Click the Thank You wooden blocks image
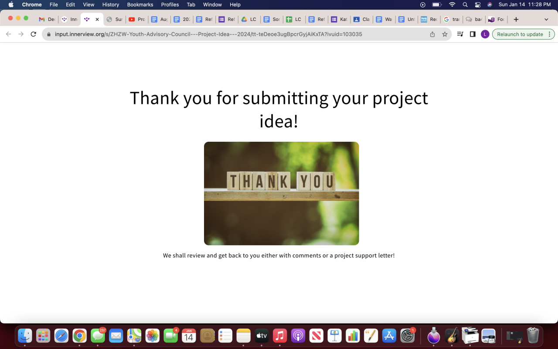The width and height of the screenshot is (558, 349). (282, 193)
